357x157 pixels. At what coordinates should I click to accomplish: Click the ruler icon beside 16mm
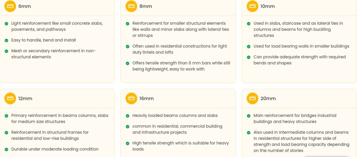click(131, 98)
